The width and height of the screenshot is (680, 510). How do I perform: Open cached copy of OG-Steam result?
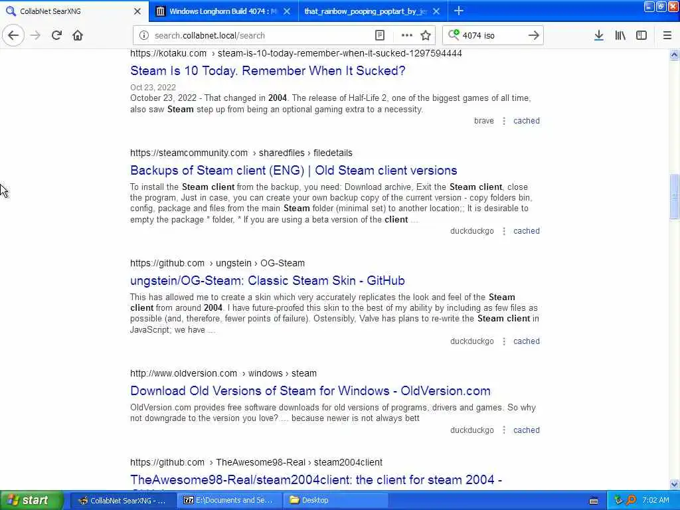click(x=527, y=341)
